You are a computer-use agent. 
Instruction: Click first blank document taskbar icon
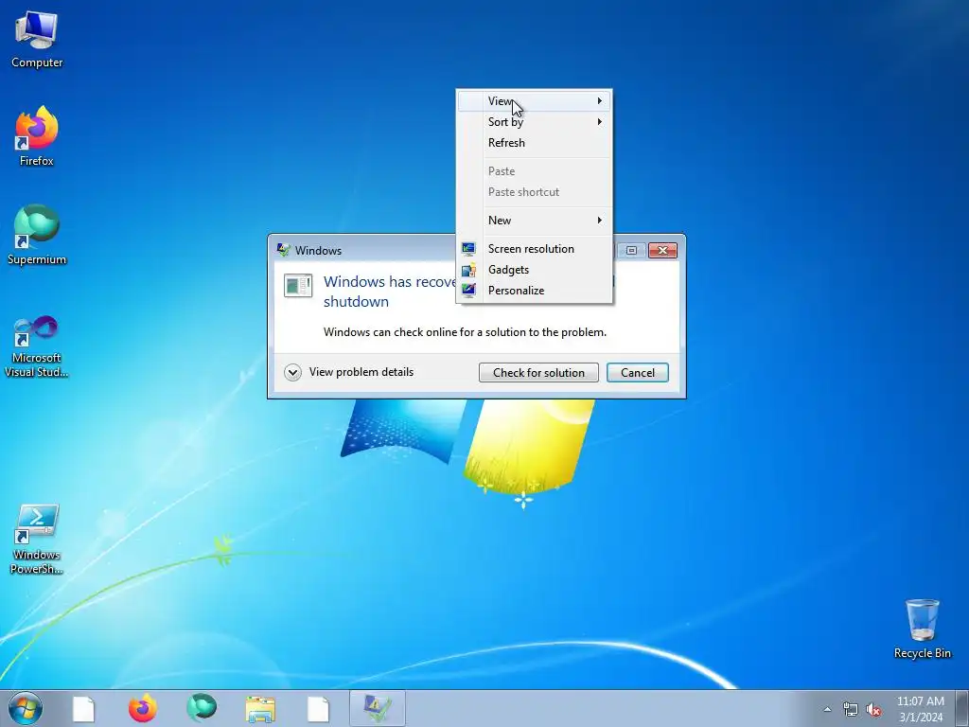click(x=84, y=709)
